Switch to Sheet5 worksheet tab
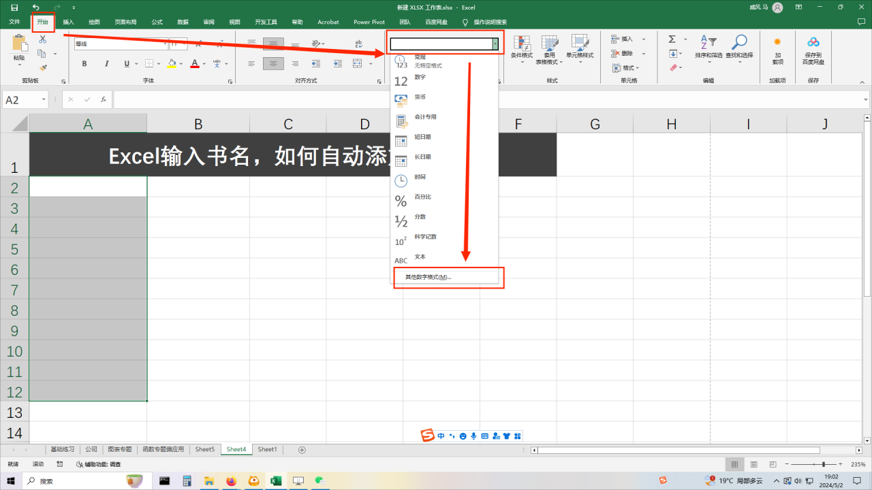 204,449
